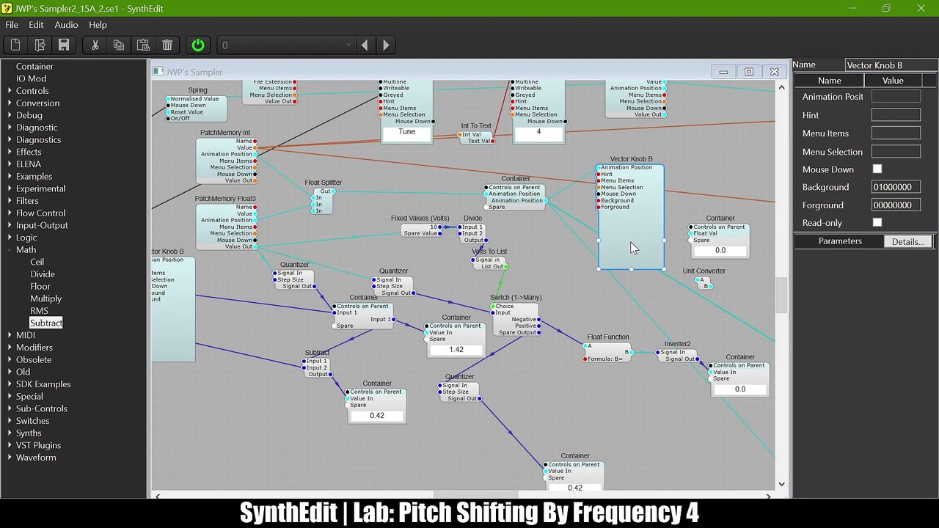Click the Background value field 01000000

896,188
